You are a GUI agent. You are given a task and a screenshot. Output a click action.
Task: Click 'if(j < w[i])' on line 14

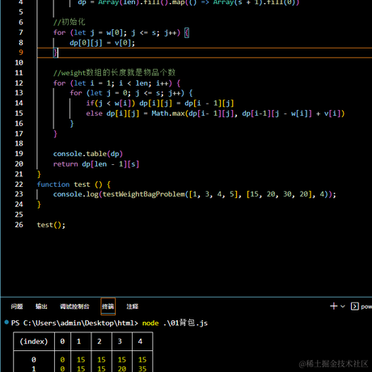(x=111, y=104)
